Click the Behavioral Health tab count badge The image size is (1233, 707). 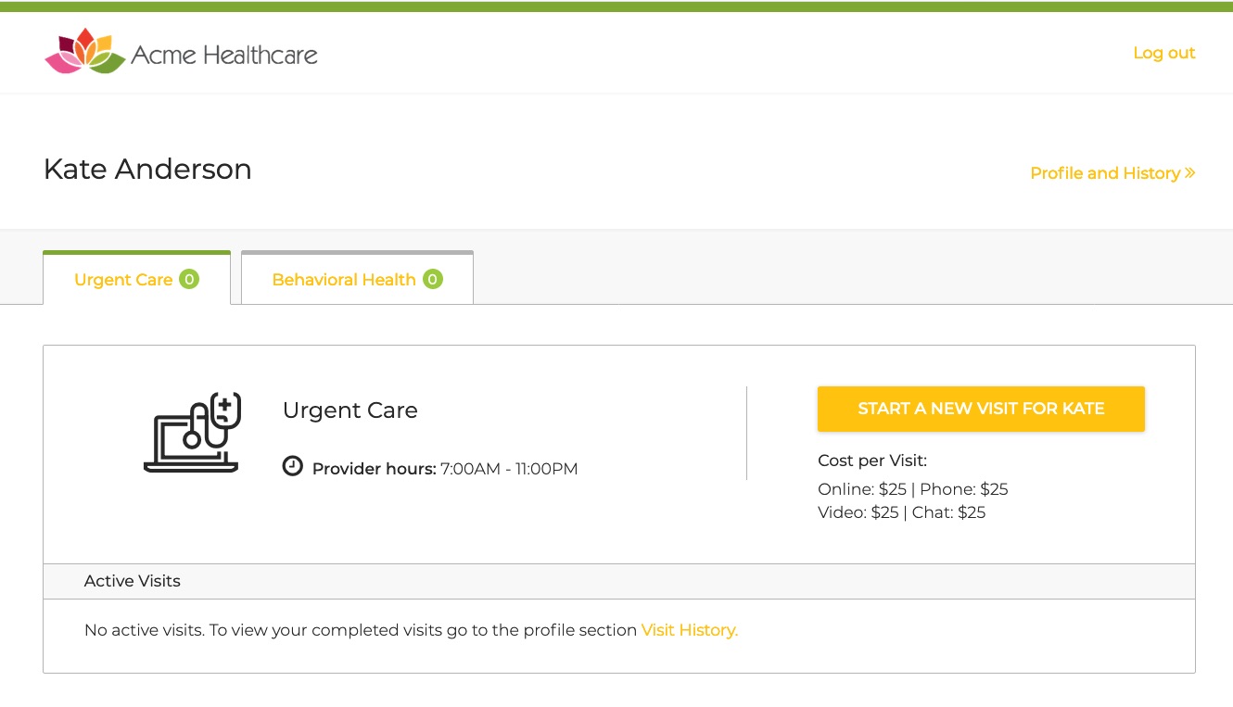[x=432, y=279]
